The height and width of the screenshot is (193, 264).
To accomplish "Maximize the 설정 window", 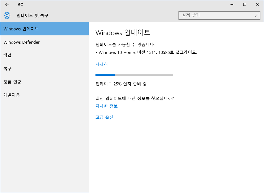I will (x=245, y=4).
